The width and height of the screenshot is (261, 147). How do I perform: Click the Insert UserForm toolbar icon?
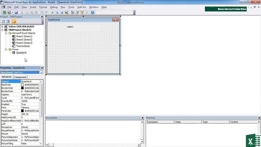tap(9, 13)
